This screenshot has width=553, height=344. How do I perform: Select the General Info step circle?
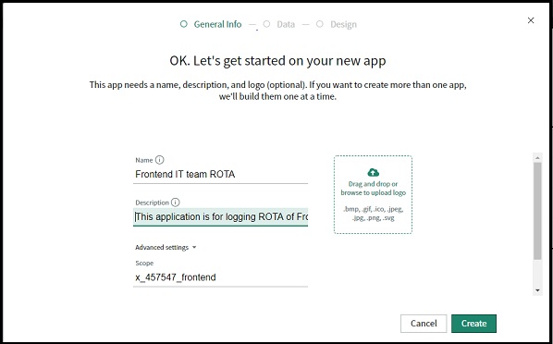tap(184, 24)
